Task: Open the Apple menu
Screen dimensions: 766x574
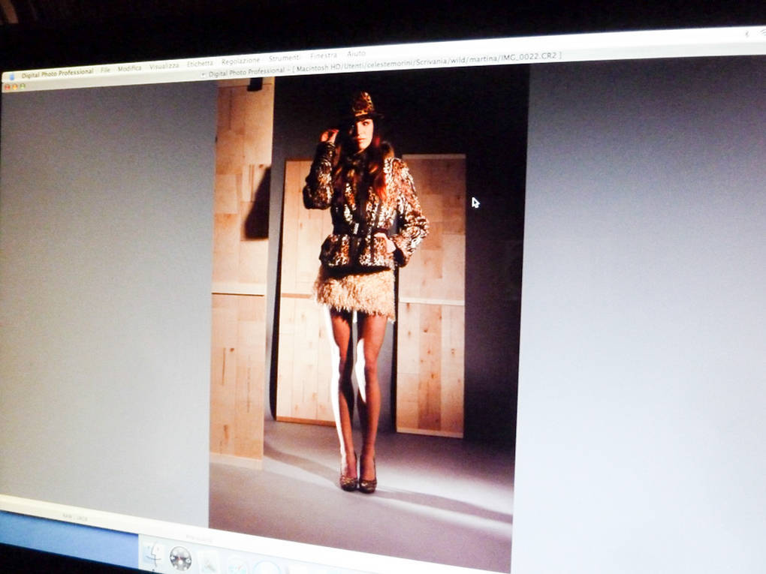Action: [11, 76]
